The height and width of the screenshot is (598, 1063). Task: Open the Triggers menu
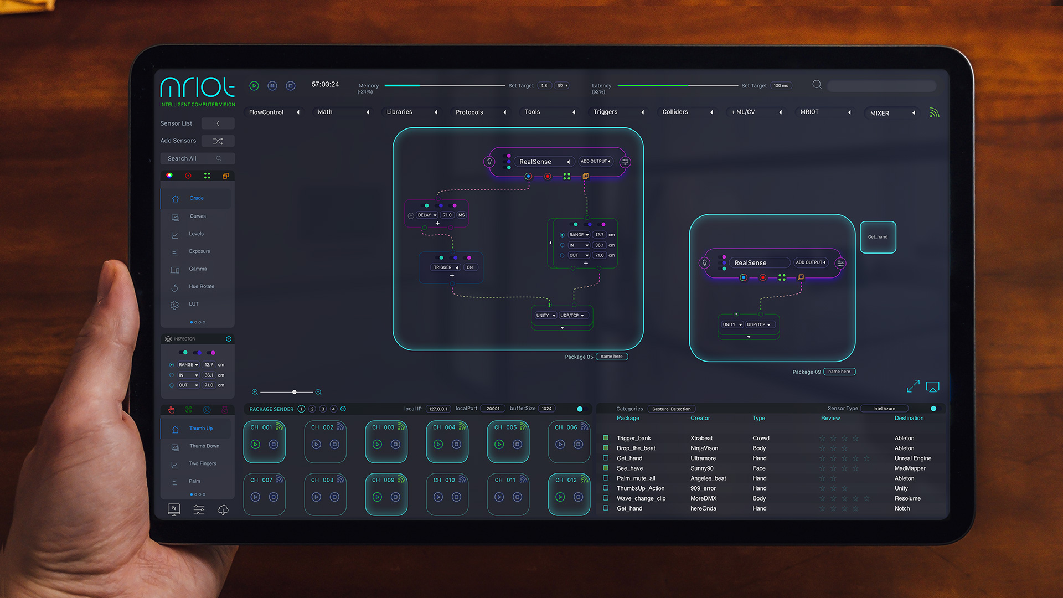tap(618, 112)
